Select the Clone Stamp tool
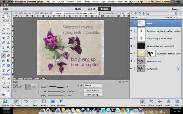 coord(8,42)
